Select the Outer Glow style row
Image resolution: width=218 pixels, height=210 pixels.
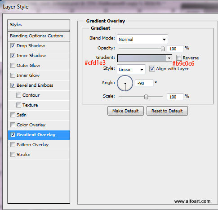pyautogui.click(x=39, y=66)
